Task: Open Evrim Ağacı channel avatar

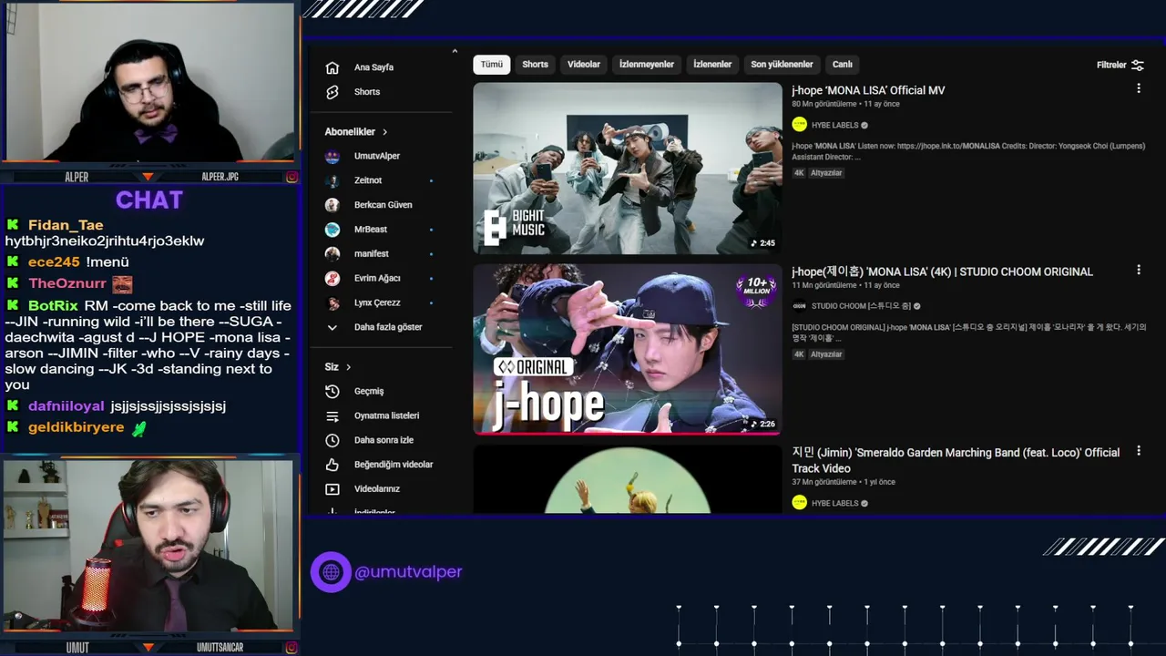Action: point(332,278)
